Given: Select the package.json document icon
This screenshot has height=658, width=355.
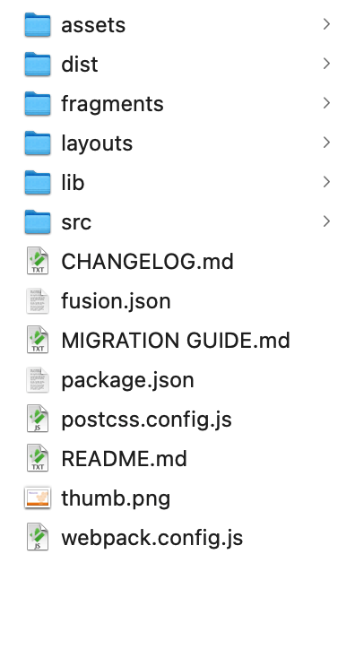Looking at the screenshot, I should 38,379.
